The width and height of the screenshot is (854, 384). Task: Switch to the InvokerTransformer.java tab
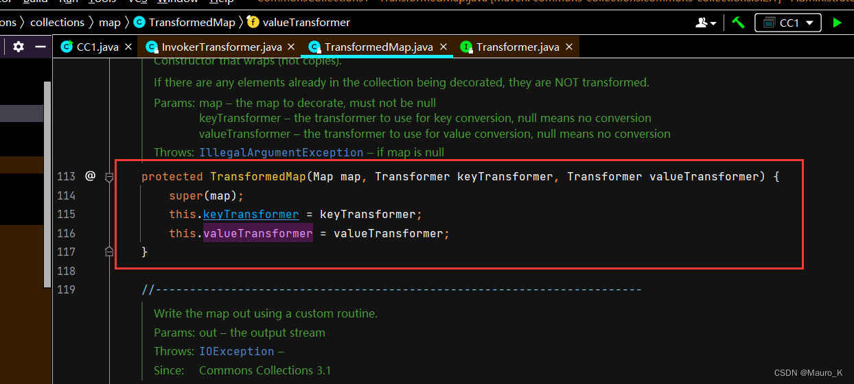[x=222, y=47]
